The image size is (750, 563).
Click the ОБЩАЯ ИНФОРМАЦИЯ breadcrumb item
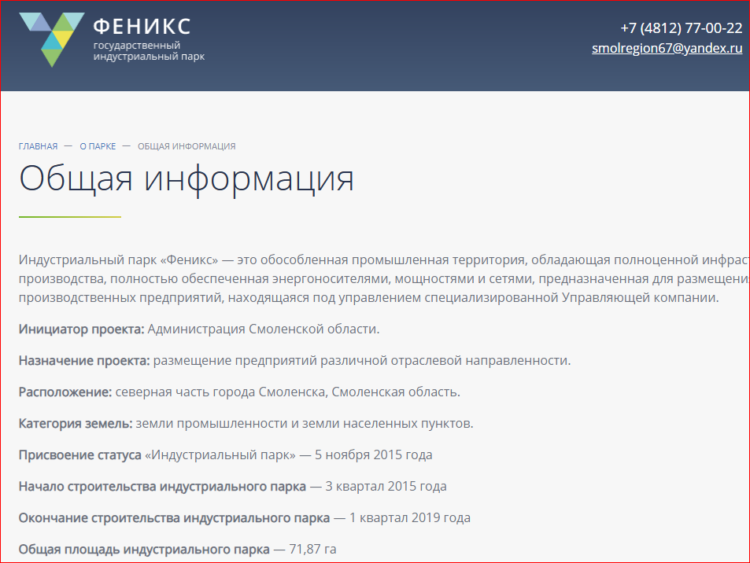tap(187, 146)
